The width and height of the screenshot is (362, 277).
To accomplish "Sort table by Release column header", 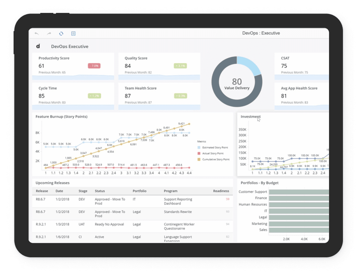I will click(x=42, y=191).
